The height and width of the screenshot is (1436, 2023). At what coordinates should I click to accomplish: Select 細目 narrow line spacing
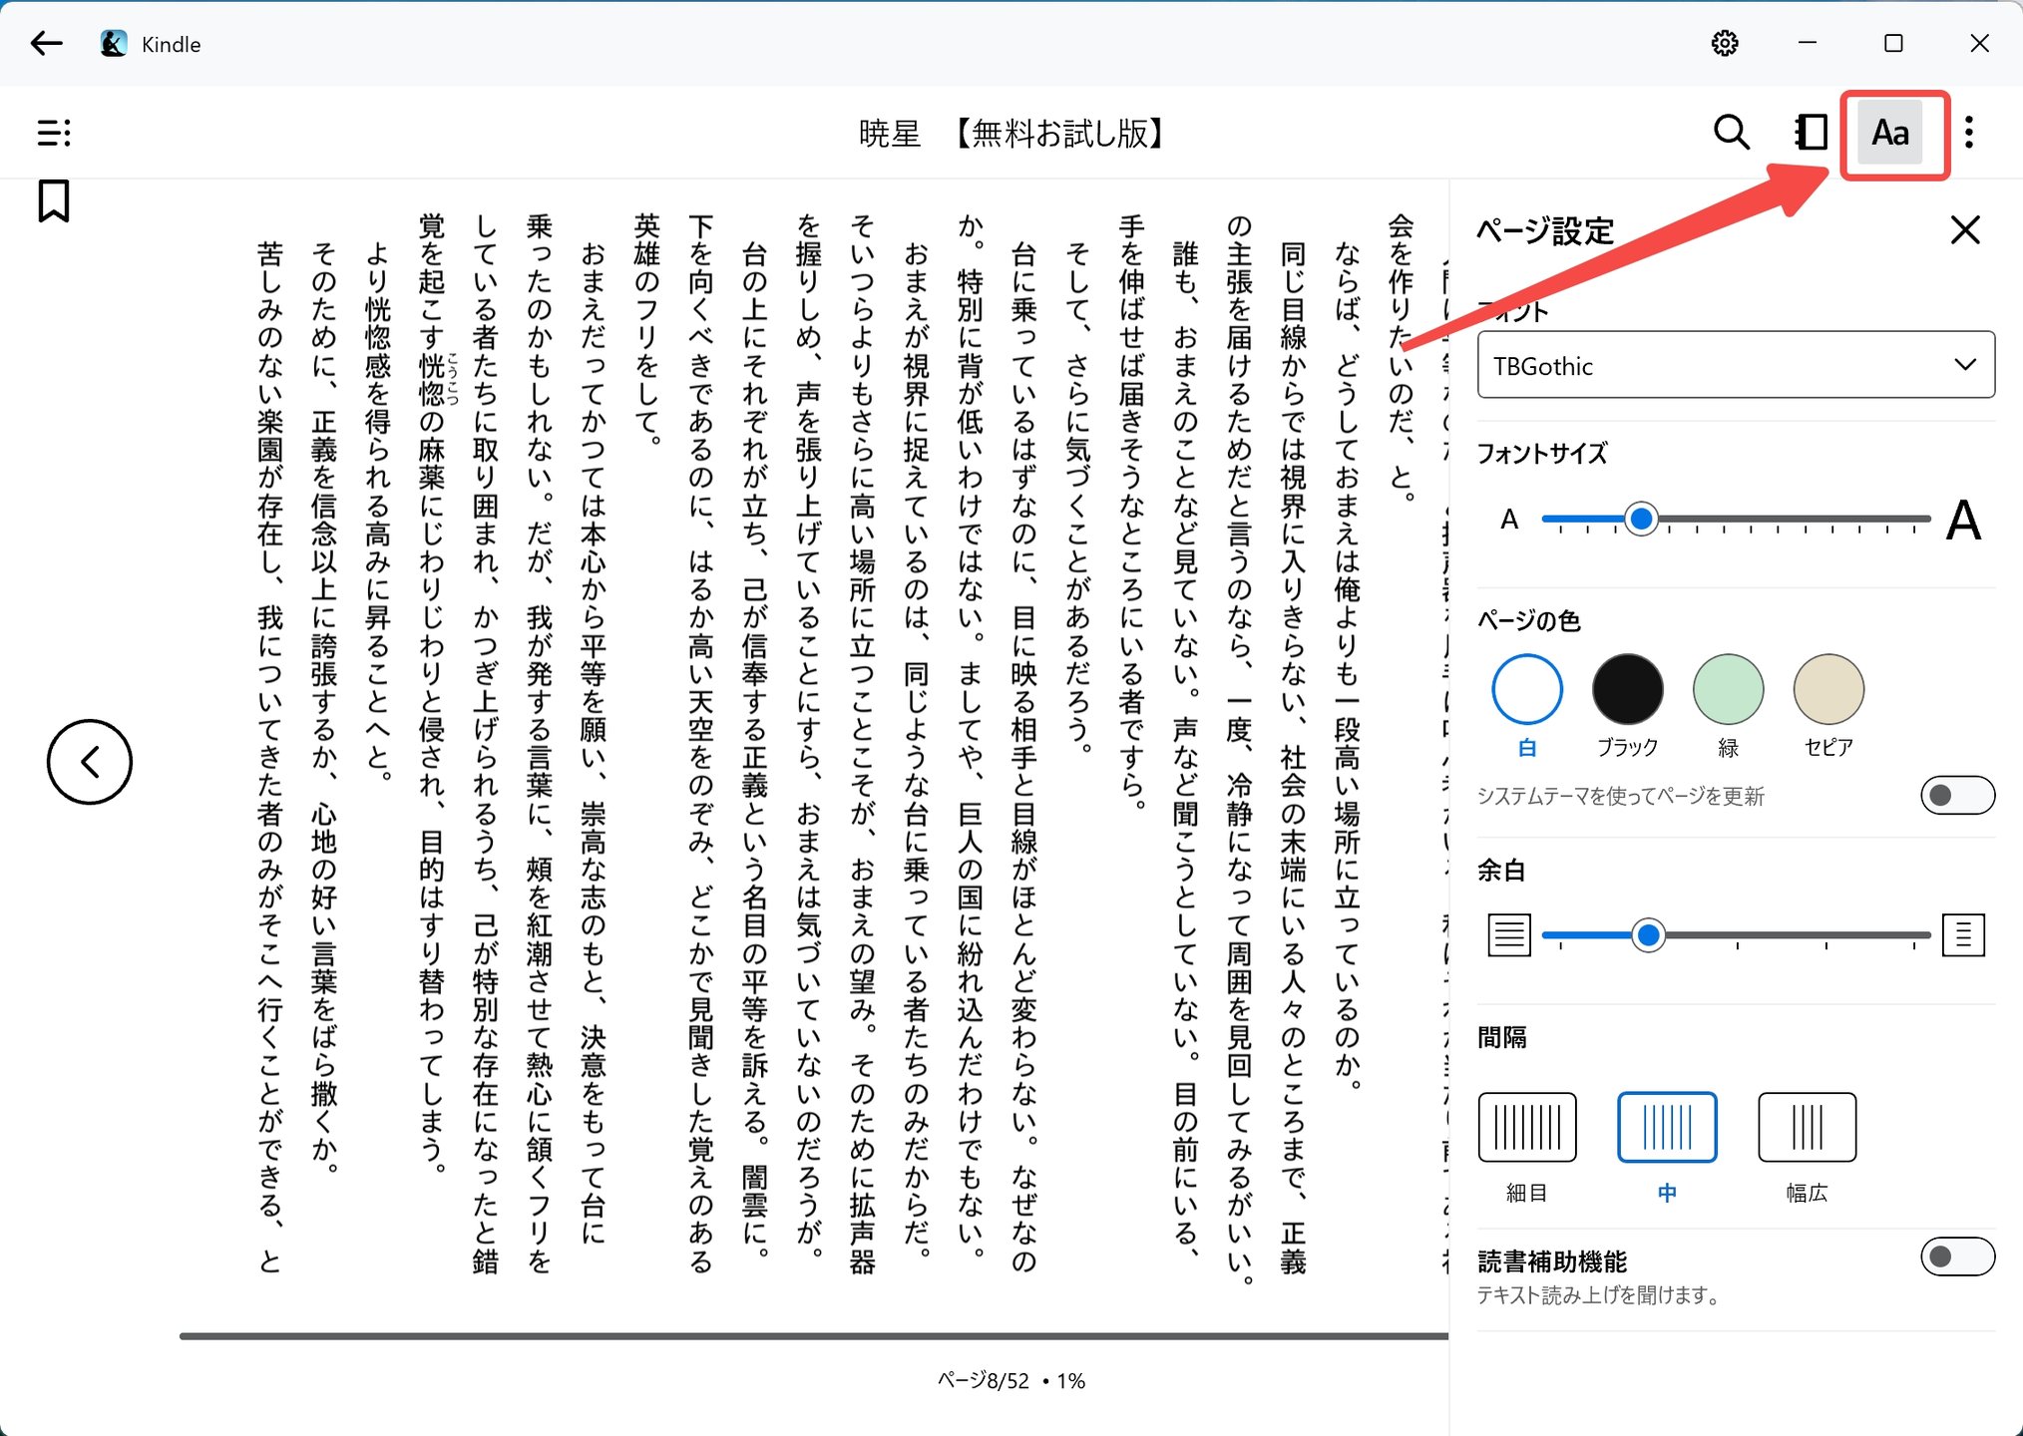1527,1127
